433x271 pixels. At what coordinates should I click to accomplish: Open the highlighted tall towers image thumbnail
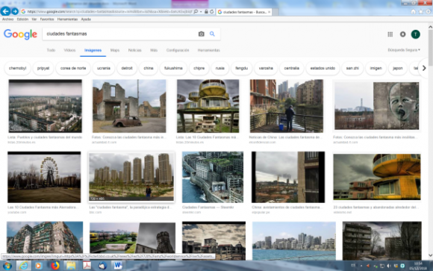point(131,177)
